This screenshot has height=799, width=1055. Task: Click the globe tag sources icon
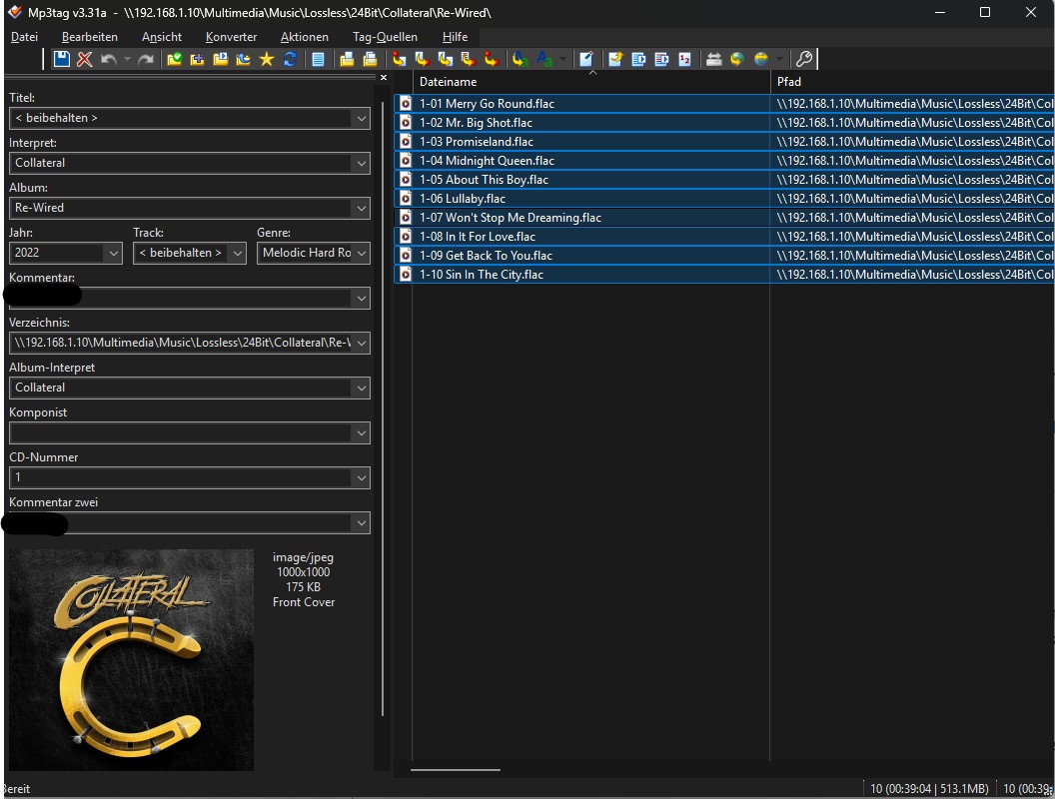(x=737, y=59)
